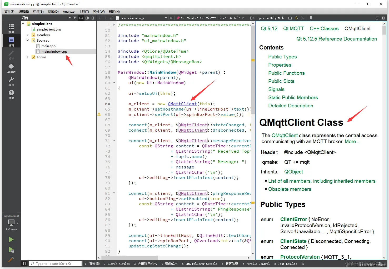Open the 编辑(E) menu

pyautogui.click(x=24, y=12)
